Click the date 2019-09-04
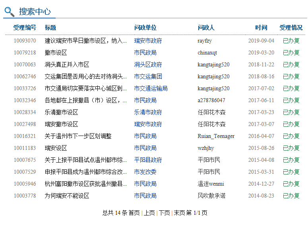The width and height of the screenshot is (308, 227). [261, 41]
